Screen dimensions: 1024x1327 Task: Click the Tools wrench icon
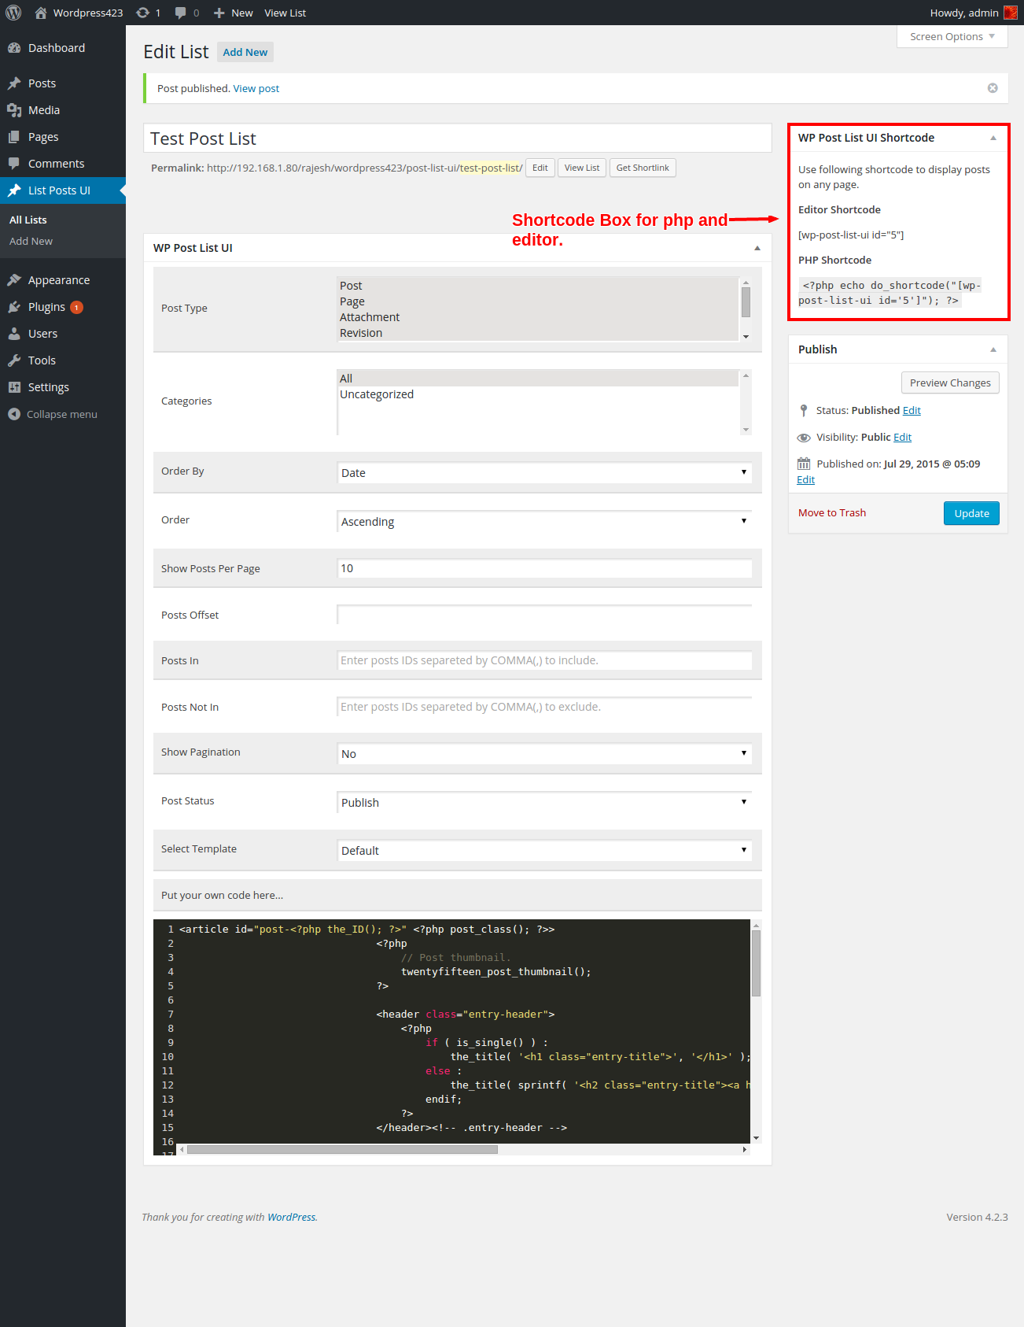coord(14,360)
